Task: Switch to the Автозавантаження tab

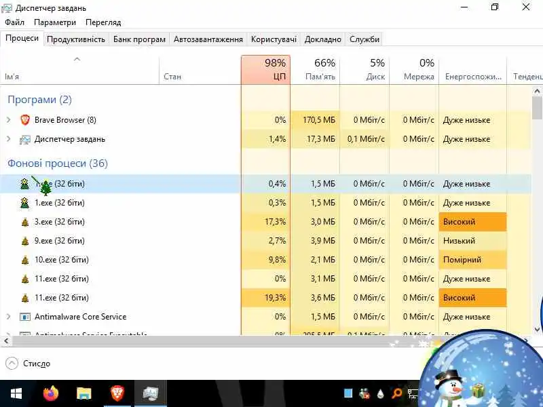Action: (208, 39)
